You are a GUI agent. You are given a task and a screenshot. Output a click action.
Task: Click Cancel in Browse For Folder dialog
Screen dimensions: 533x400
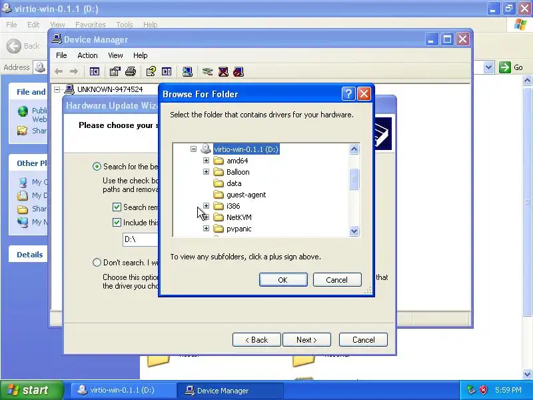point(337,279)
